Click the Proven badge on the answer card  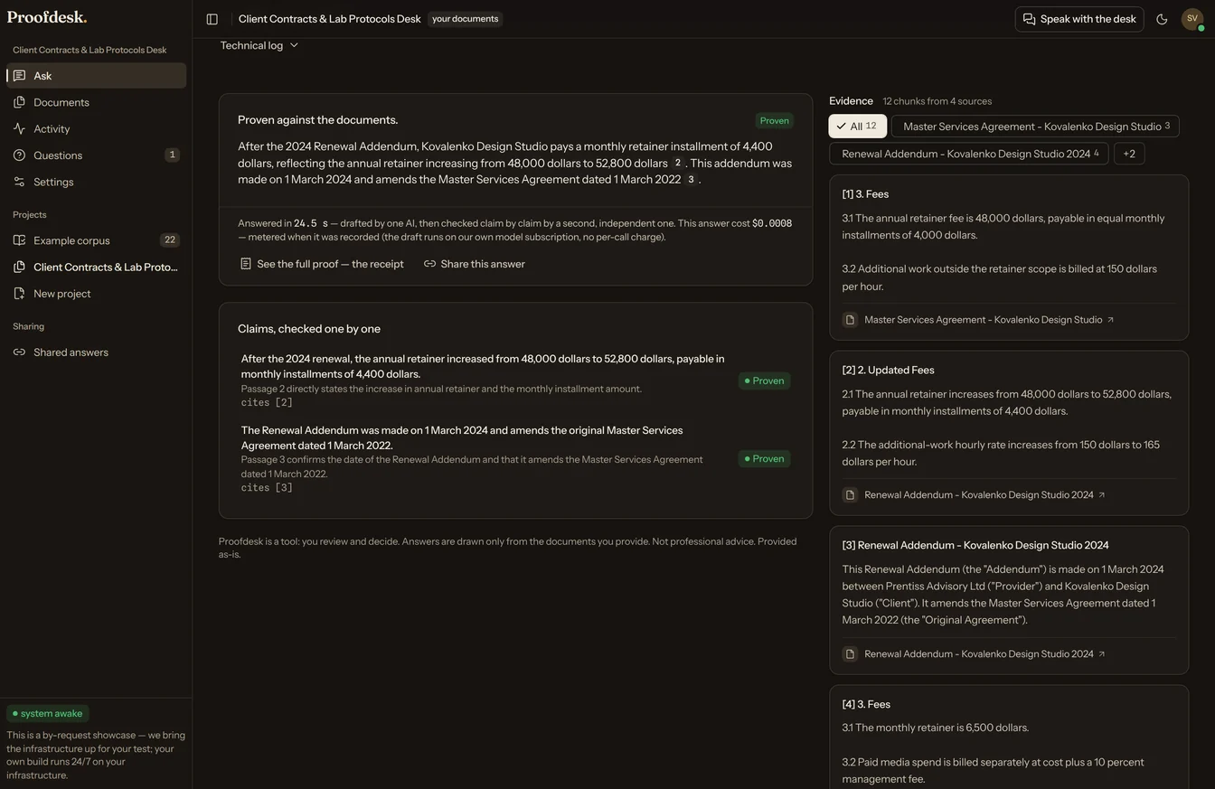tap(774, 121)
